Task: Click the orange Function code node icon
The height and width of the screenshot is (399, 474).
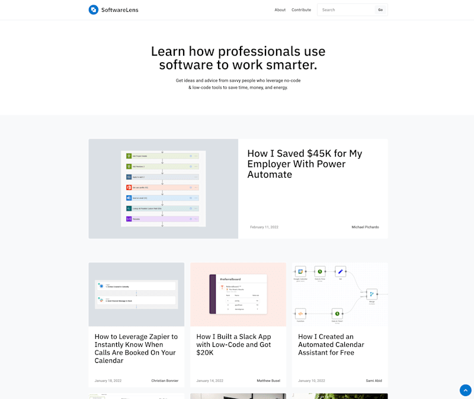Action: pyautogui.click(x=300, y=314)
